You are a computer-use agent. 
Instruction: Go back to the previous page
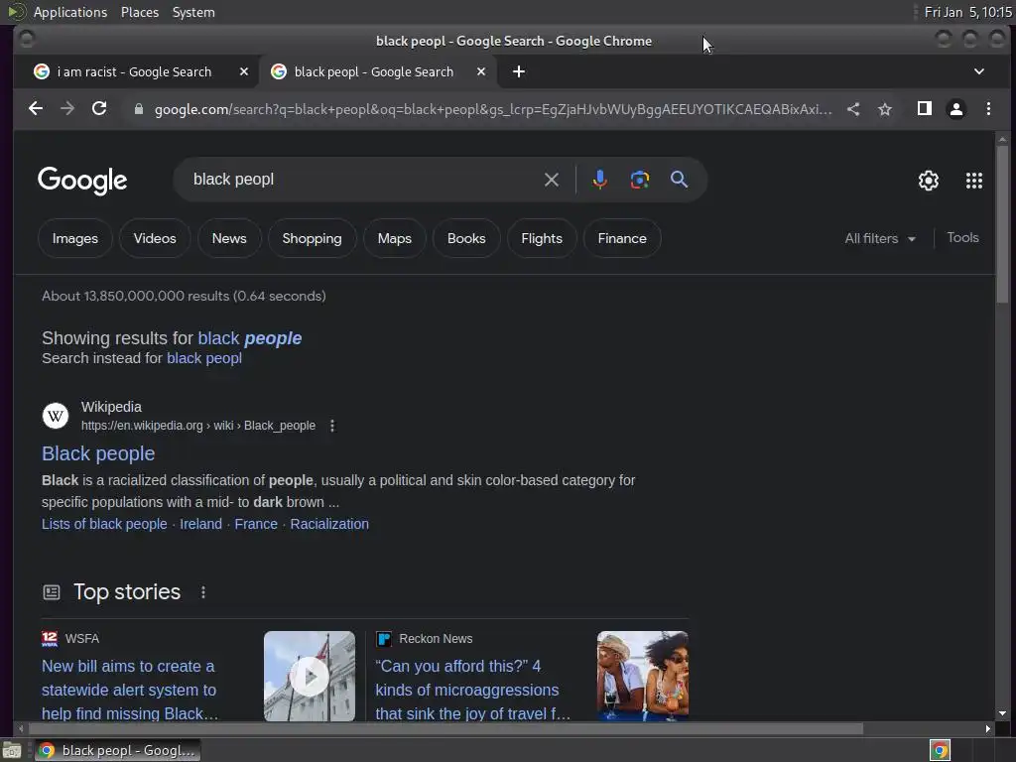[x=36, y=109]
